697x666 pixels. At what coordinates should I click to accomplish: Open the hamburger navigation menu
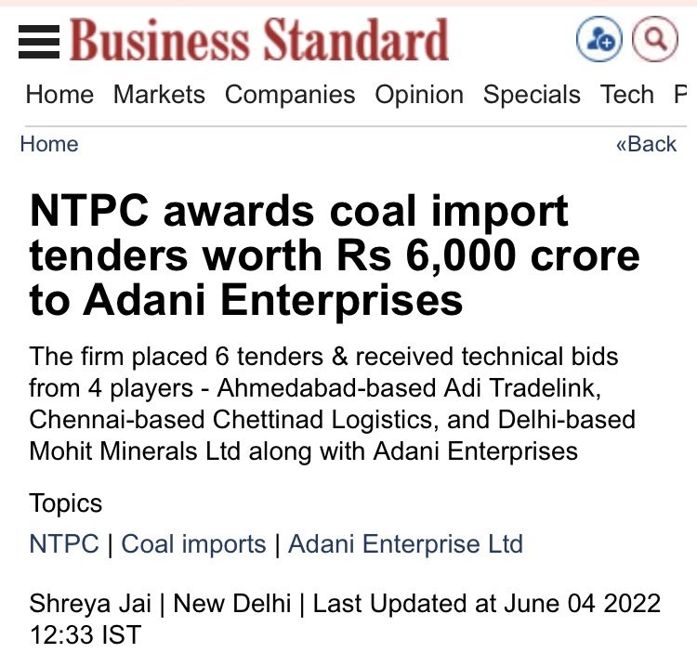(39, 42)
